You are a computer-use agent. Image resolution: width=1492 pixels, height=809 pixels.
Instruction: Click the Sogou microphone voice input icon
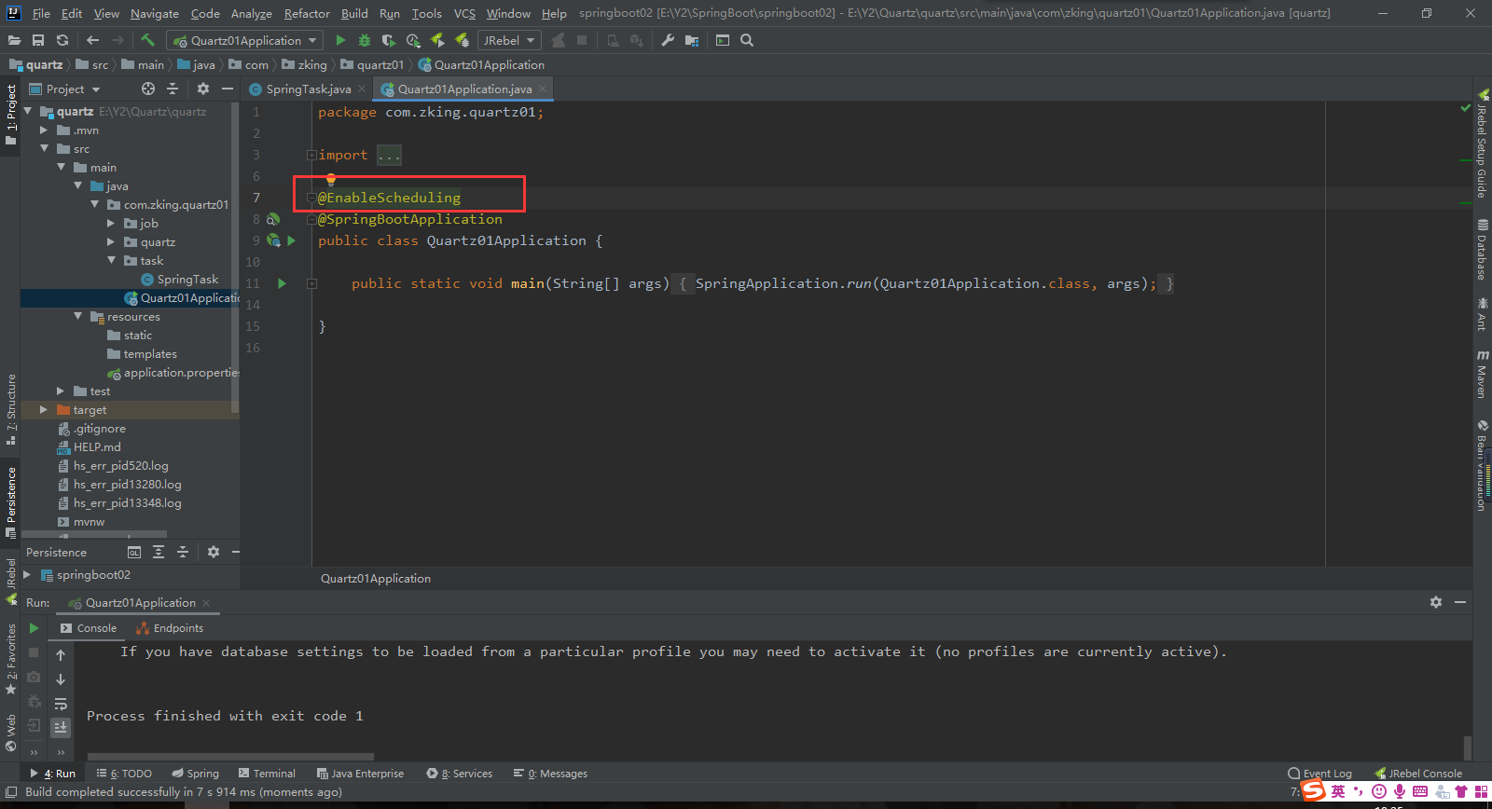pyautogui.click(x=1400, y=791)
